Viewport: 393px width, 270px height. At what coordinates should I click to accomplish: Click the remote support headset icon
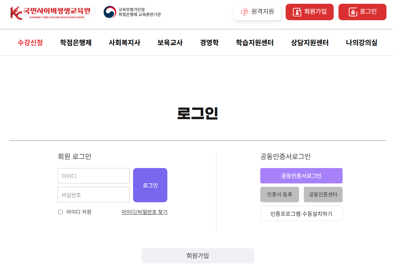(x=245, y=12)
